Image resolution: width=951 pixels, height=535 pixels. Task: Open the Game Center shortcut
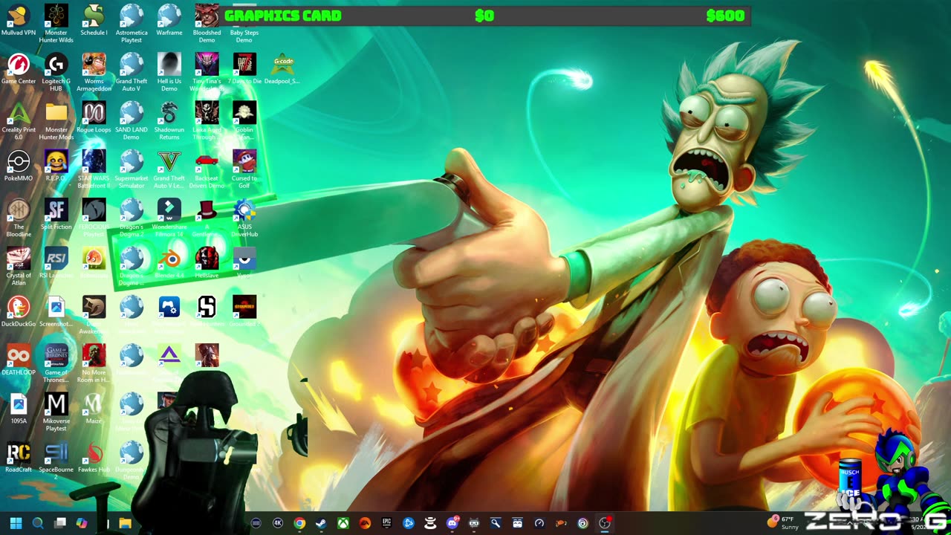(19, 69)
